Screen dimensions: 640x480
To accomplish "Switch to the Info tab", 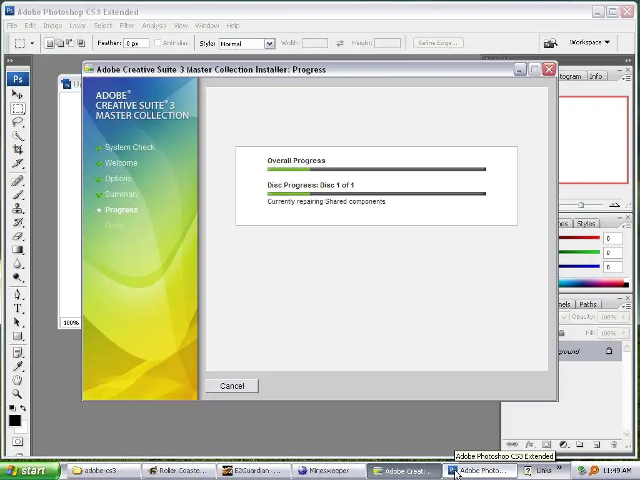I will 596,76.
